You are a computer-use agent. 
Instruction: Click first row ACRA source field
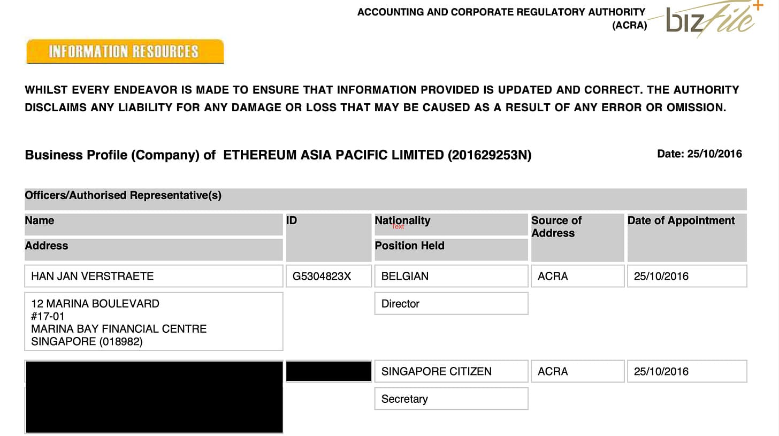(x=577, y=276)
